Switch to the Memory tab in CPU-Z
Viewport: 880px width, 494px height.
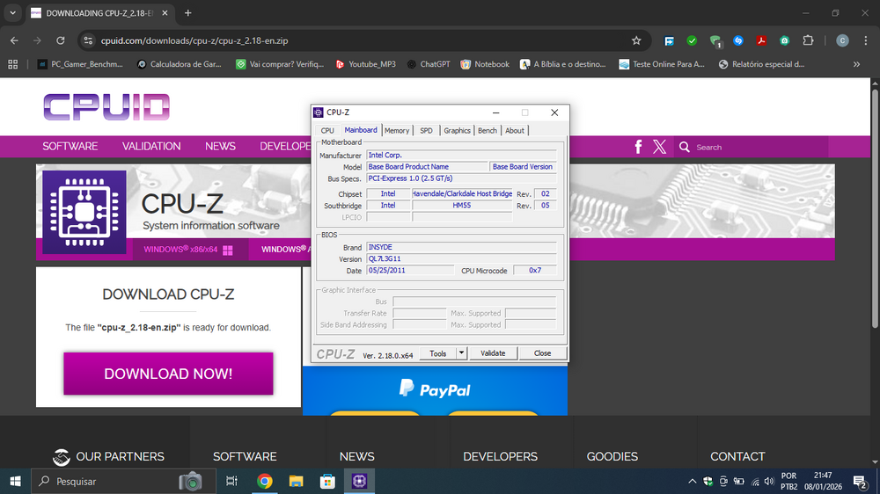coord(397,130)
